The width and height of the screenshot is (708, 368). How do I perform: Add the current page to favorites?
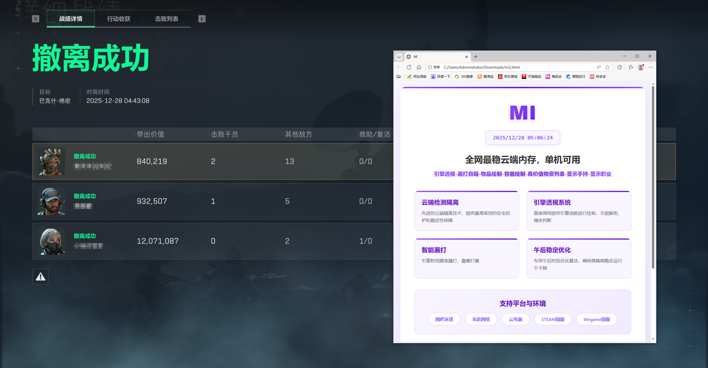coord(608,67)
